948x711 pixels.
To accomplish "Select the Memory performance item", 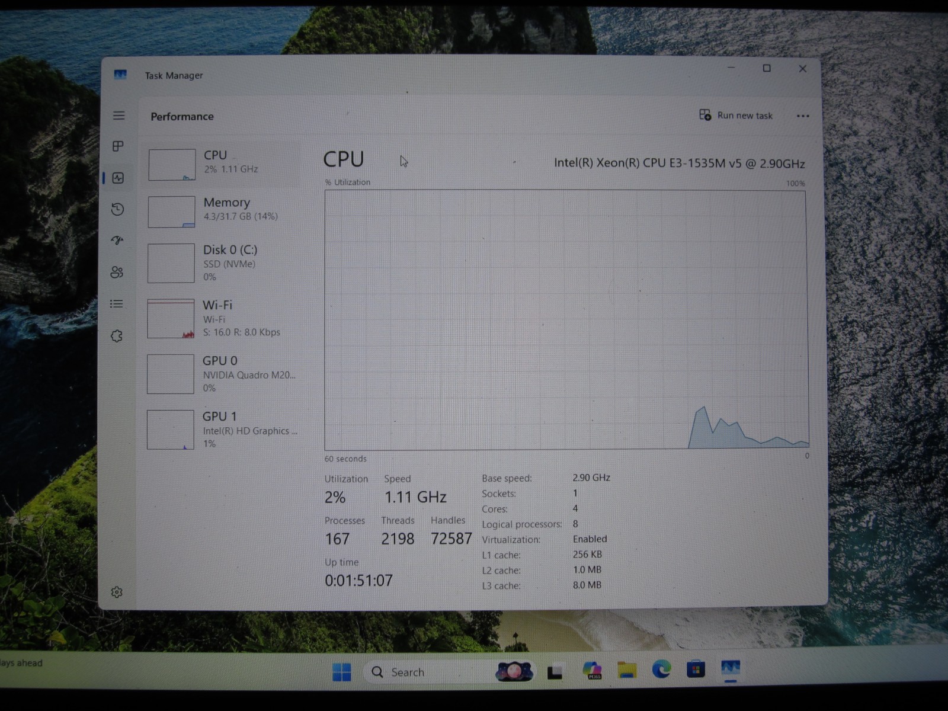I will [x=223, y=212].
